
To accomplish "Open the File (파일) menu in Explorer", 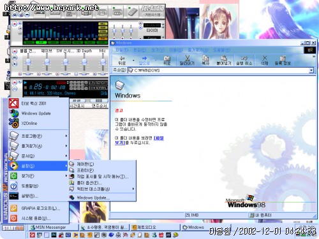I will coord(122,50).
